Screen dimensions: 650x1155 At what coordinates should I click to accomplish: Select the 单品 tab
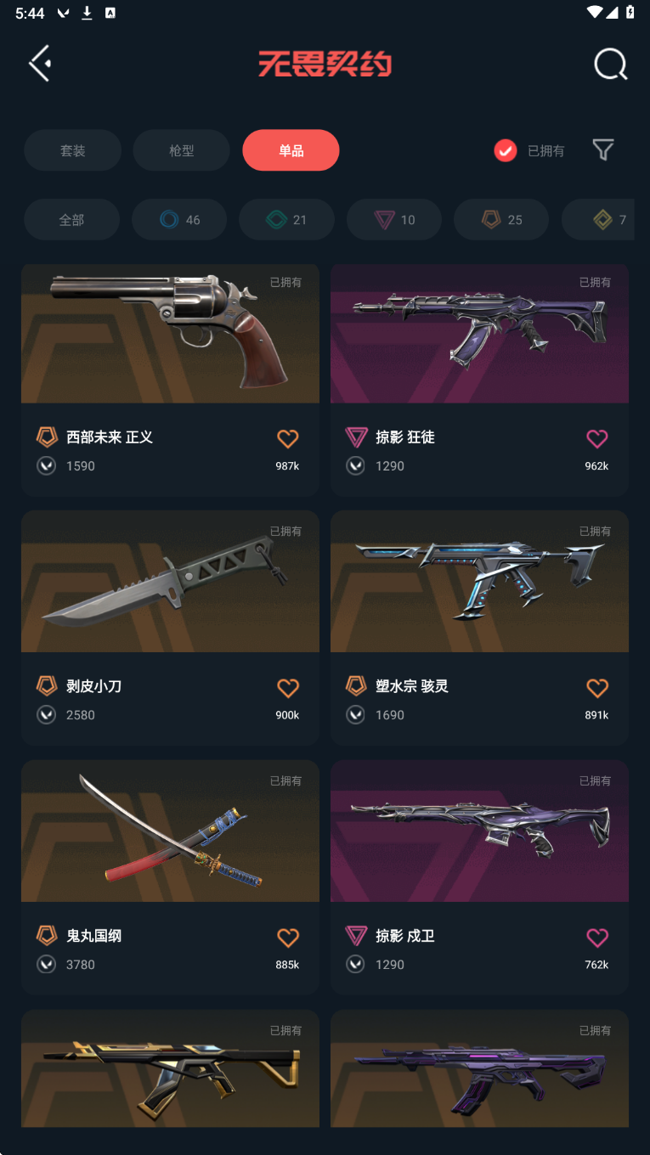(291, 150)
